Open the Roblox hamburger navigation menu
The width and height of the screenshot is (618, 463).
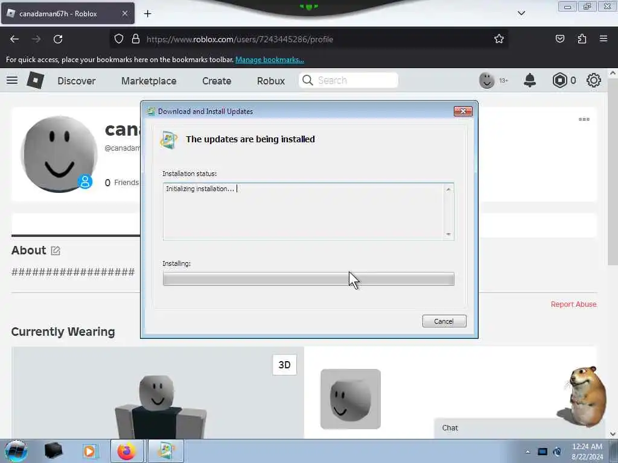pos(12,80)
